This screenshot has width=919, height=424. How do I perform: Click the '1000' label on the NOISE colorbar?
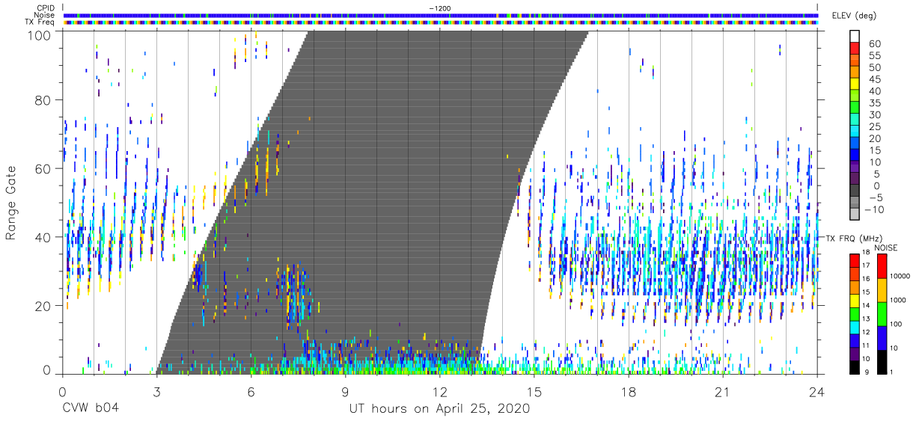(x=899, y=301)
